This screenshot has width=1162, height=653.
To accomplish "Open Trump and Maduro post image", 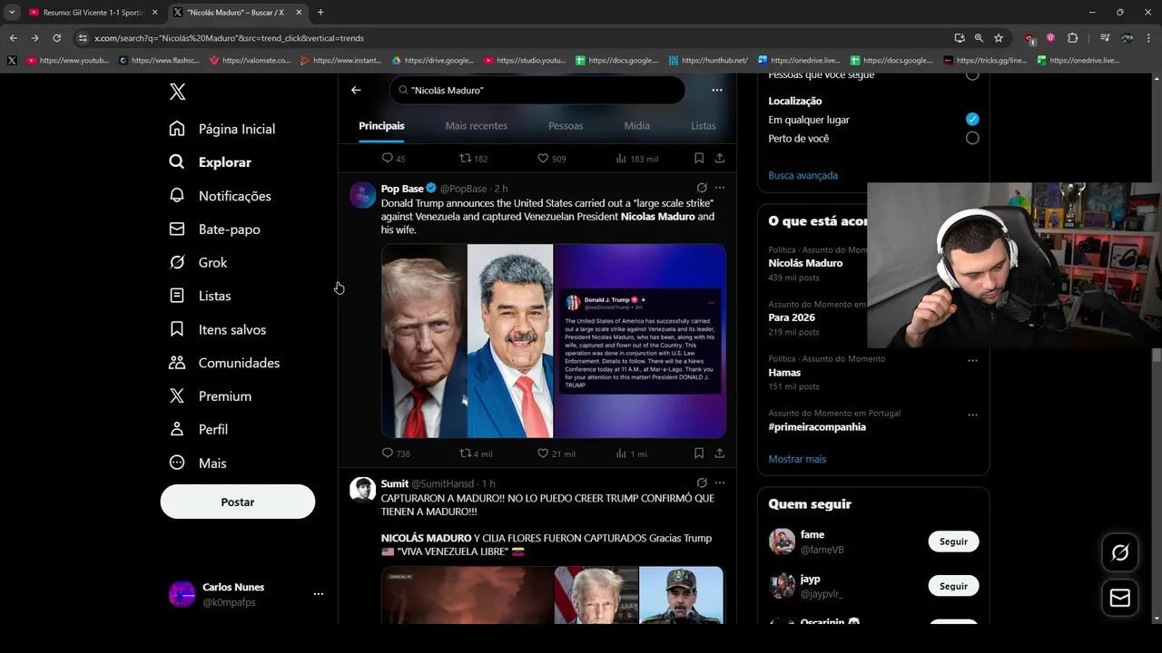I will (553, 341).
